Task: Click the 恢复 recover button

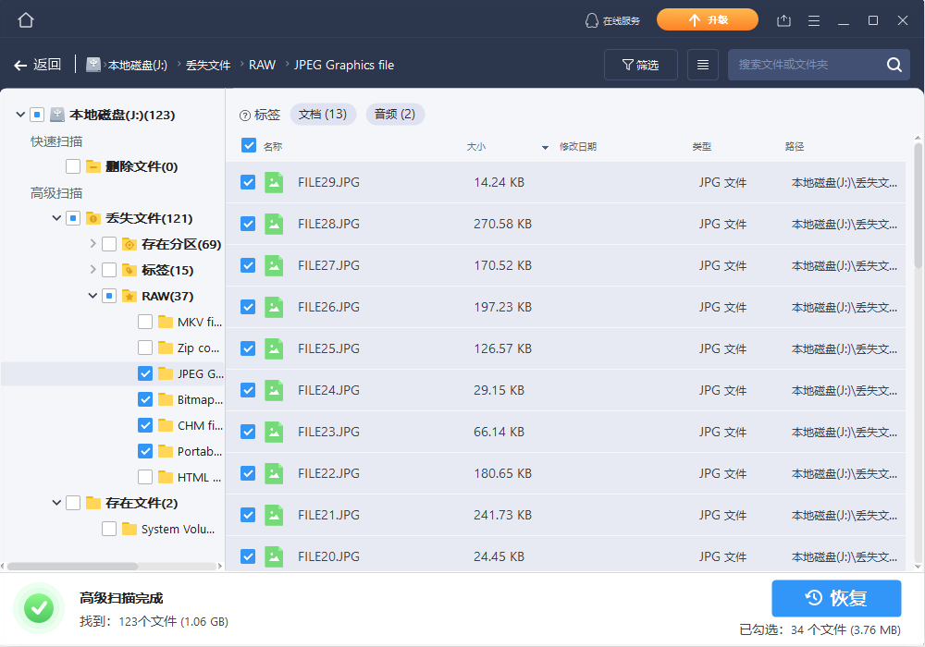Action: coord(836,598)
